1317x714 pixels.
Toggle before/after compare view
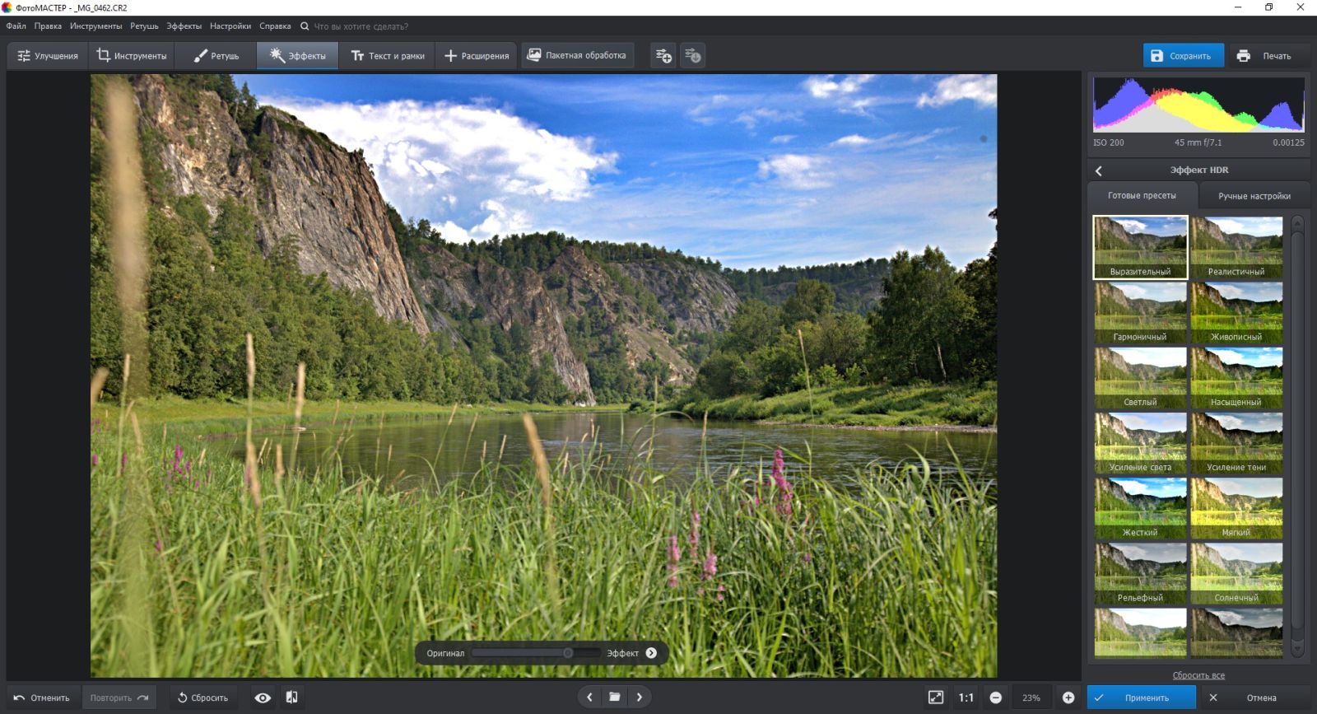pyautogui.click(x=291, y=698)
